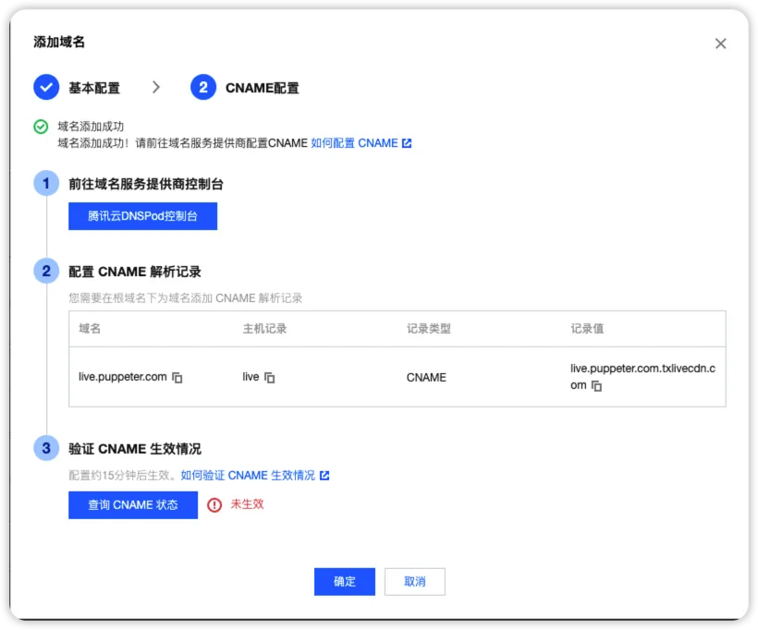Click the blue checkmark step icon
The image size is (758, 630).
point(46,87)
